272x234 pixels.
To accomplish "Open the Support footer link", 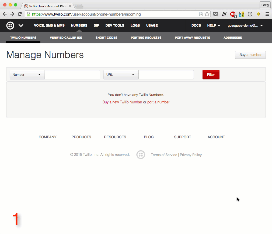I will tap(183, 137).
